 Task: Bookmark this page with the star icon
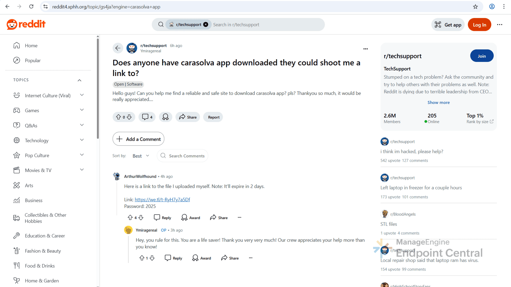[x=475, y=7]
